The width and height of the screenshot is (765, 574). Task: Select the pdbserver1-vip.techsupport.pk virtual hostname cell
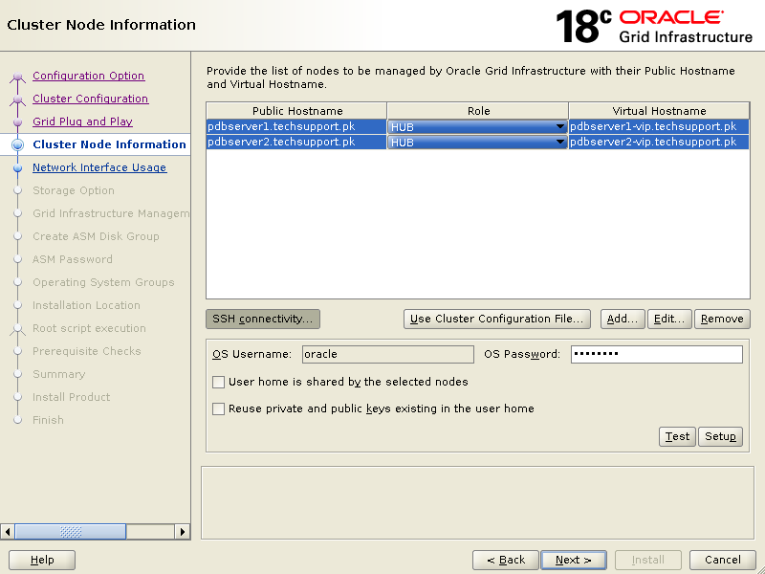click(x=659, y=126)
